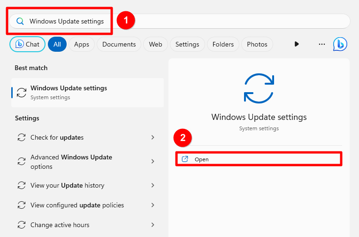Click the large blue Windows Update icon
The height and width of the screenshot is (237, 359).
click(259, 88)
